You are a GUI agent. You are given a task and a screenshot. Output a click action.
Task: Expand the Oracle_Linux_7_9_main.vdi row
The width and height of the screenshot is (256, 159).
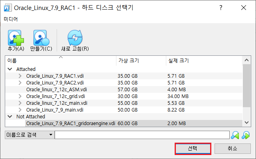[20, 110]
